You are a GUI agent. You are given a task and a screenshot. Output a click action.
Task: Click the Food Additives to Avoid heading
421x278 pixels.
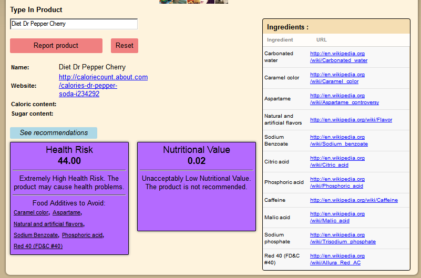pos(69,203)
